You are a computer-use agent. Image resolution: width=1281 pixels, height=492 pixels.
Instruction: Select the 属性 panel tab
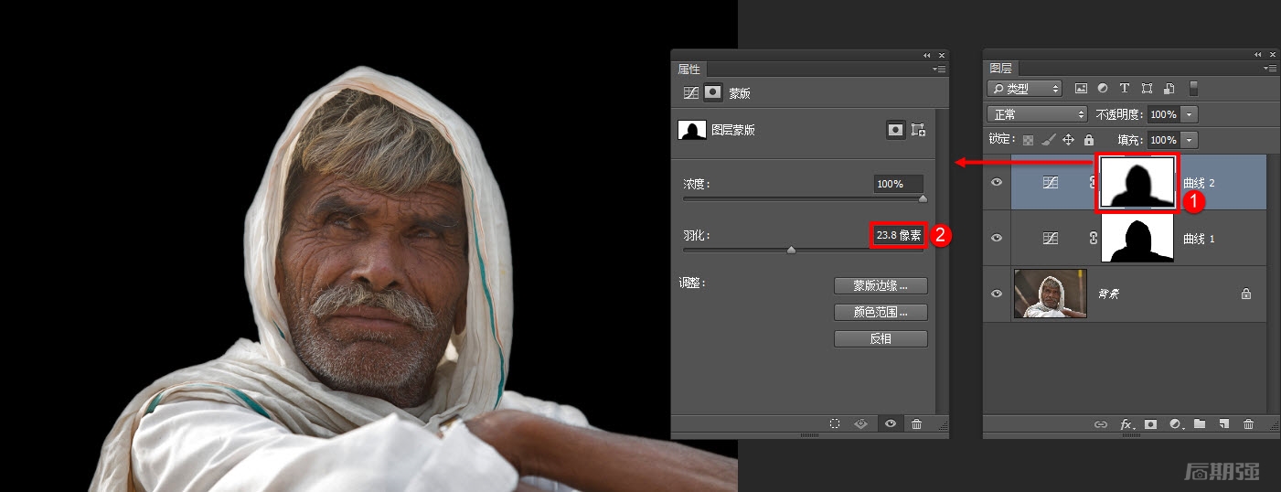(689, 70)
